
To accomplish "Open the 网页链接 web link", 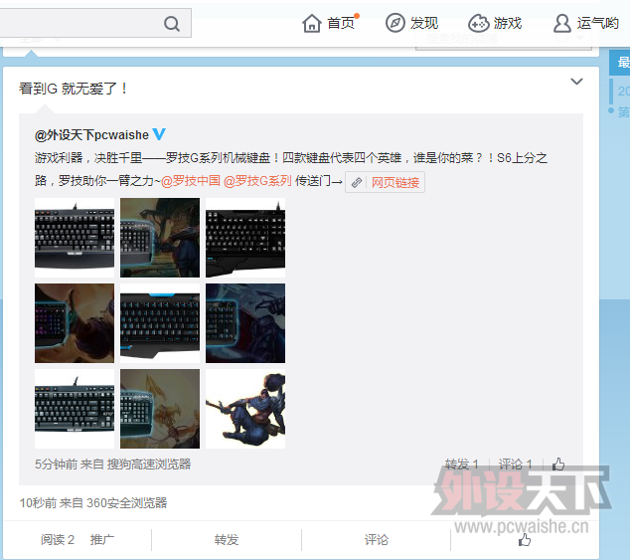I will click(x=395, y=183).
